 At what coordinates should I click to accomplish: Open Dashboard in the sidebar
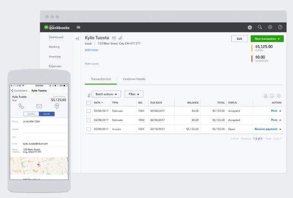[x=56, y=37]
